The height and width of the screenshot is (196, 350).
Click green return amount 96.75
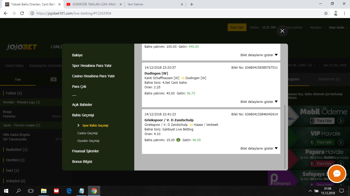click(x=191, y=93)
